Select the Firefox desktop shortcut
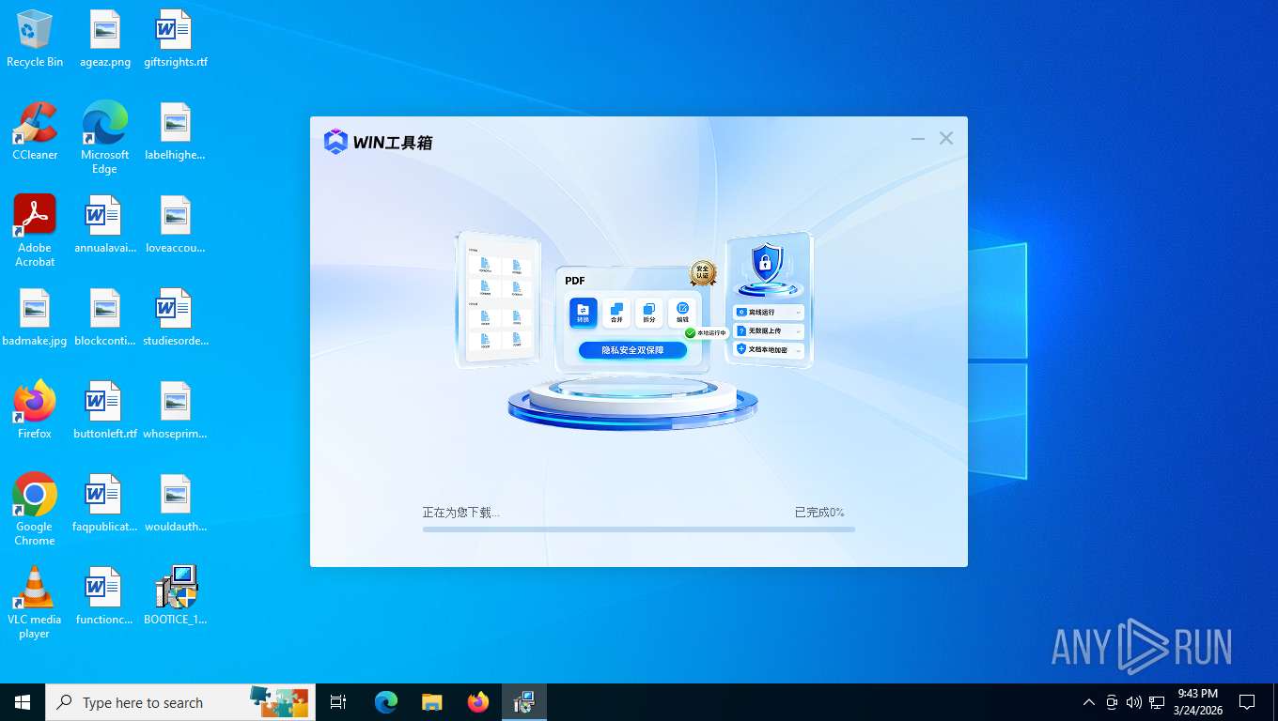The width and height of the screenshot is (1278, 721). pos(35,410)
